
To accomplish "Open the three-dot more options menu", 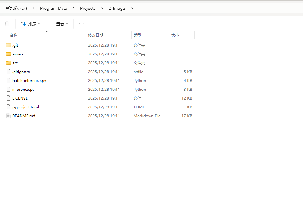I will click(x=81, y=24).
